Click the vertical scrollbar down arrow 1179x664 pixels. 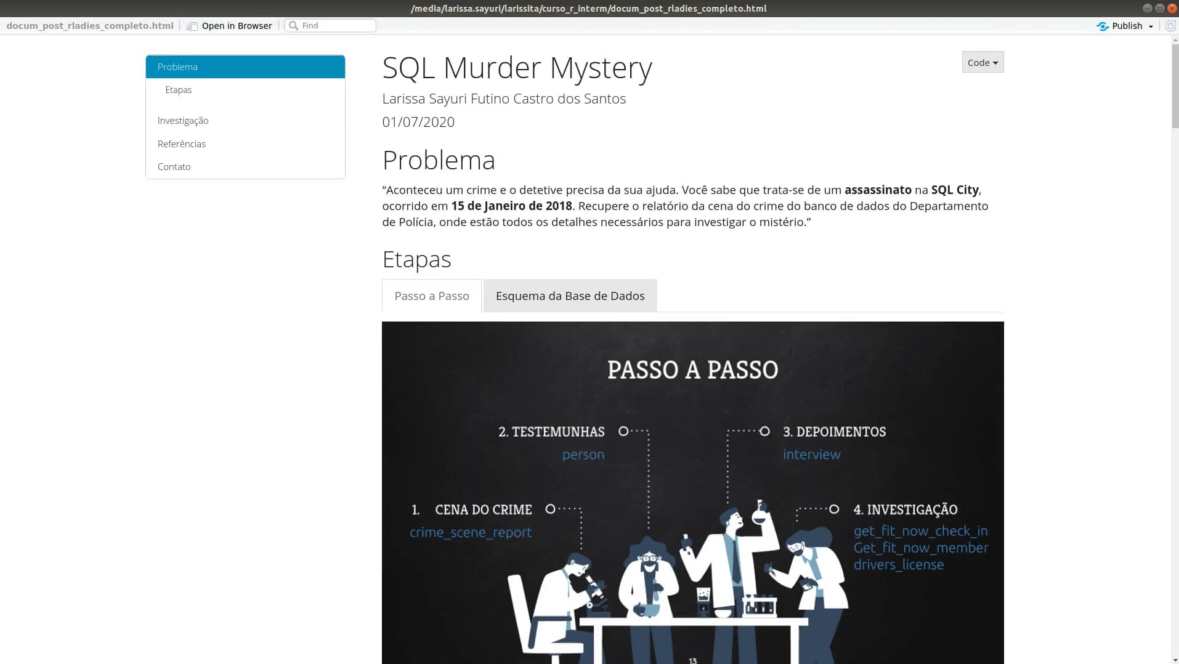[1174, 658]
